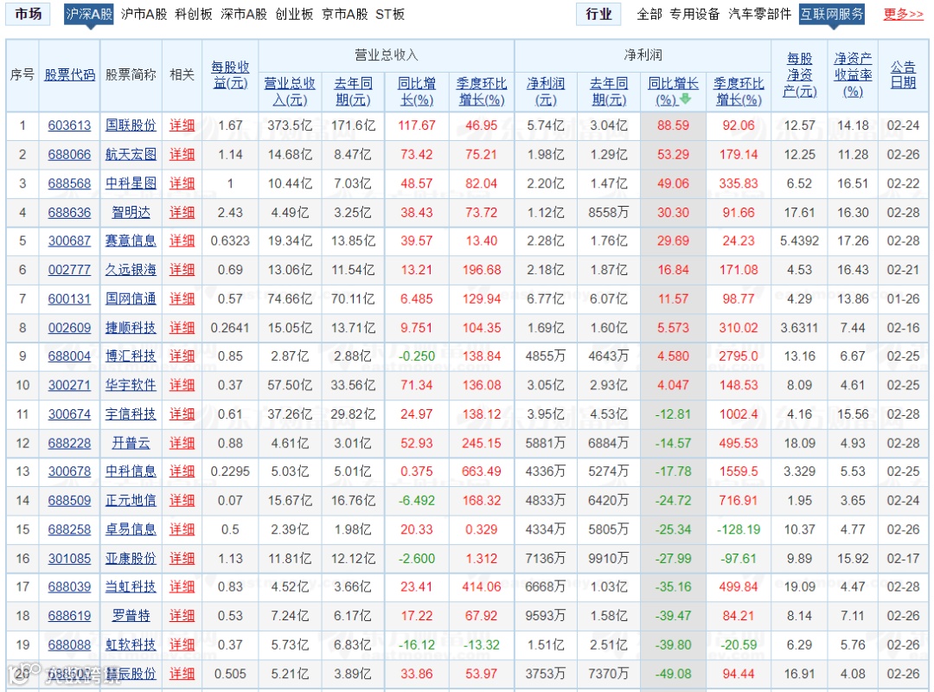The image size is (934, 692).
Task: Open stock code 688039 link
Action: (70, 586)
